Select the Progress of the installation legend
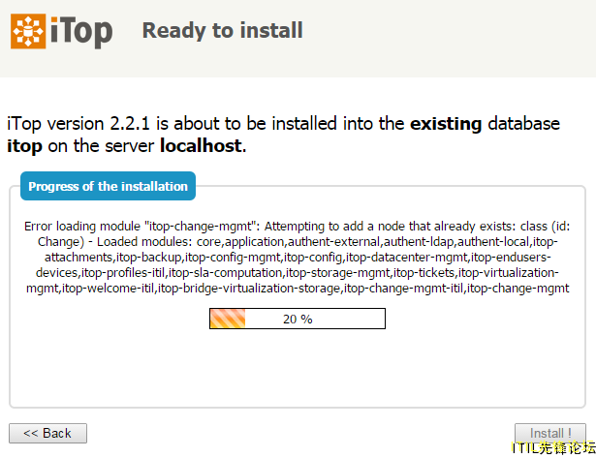This screenshot has height=458, width=596. point(108,186)
